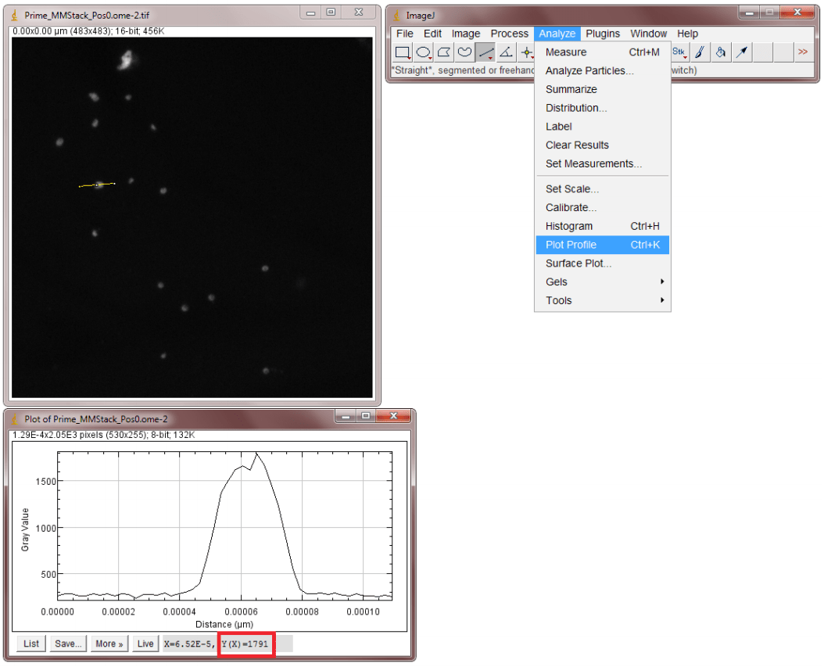This screenshot has height=667, width=824.
Task: Choose Surface Plot... menu entry
Action: pyautogui.click(x=602, y=264)
